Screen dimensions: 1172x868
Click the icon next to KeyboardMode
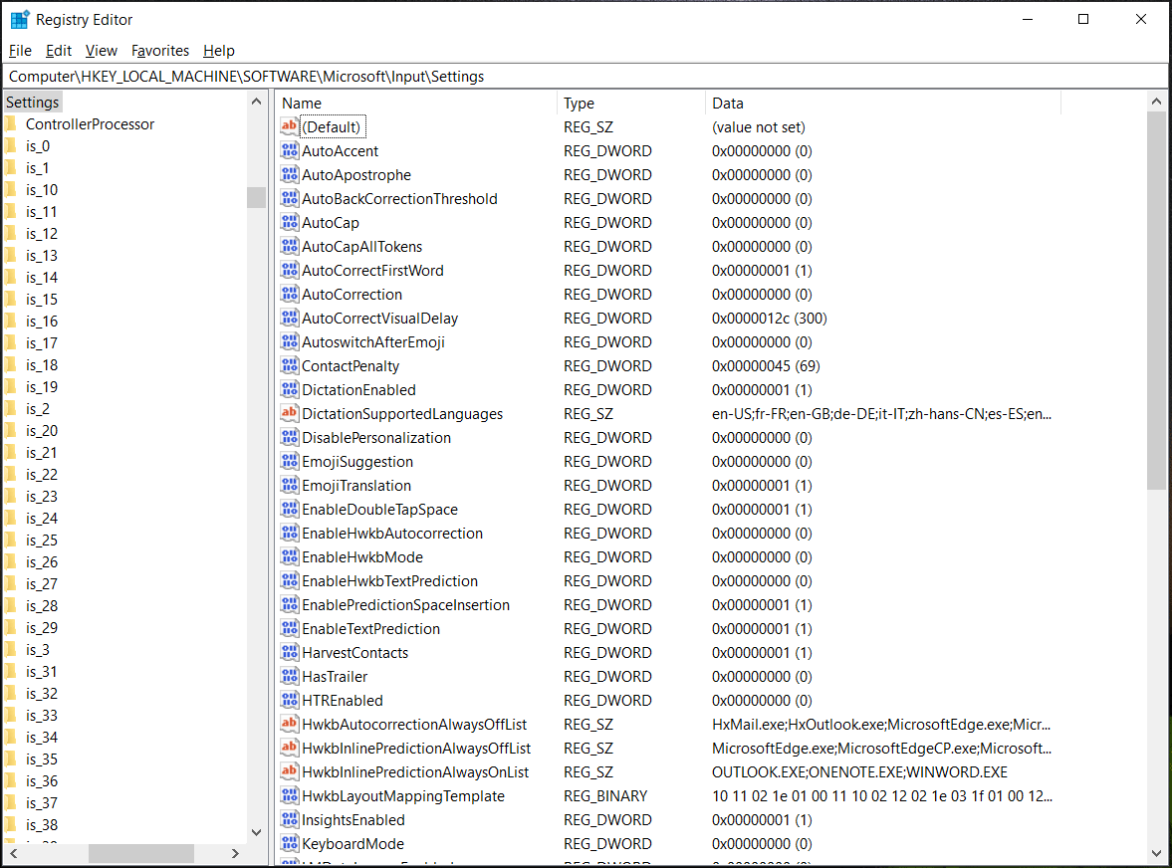[x=289, y=843]
